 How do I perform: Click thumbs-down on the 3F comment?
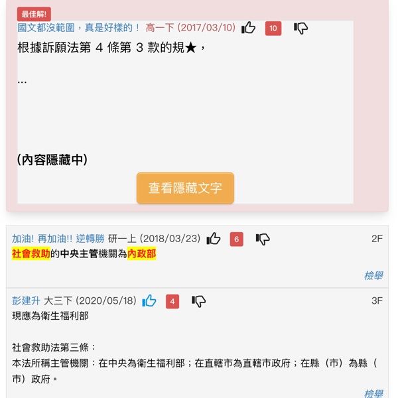[x=198, y=301]
